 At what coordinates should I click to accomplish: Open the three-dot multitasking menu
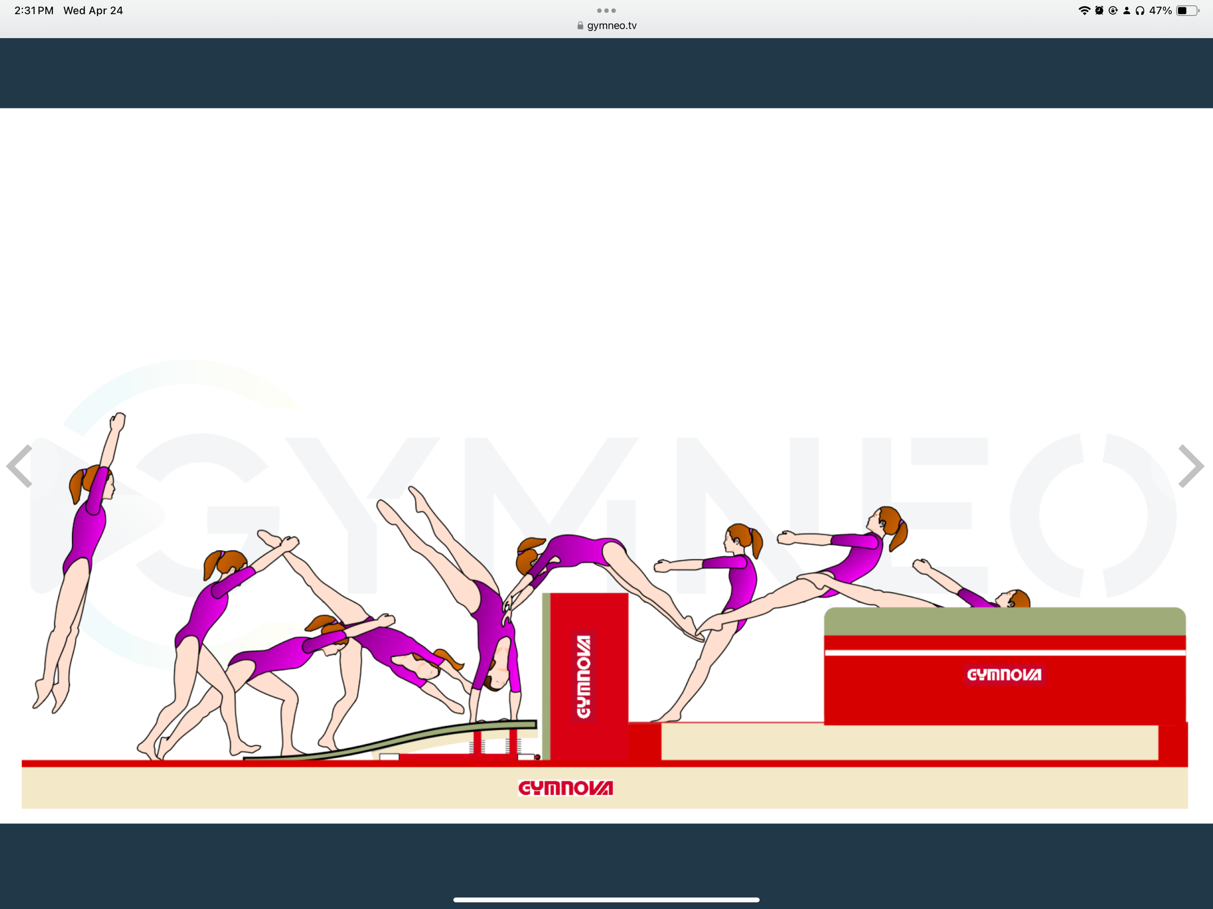(606, 10)
